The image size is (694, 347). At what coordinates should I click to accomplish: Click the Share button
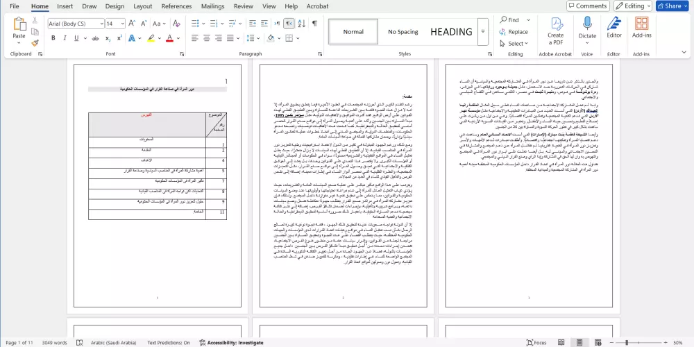pos(672,6)
